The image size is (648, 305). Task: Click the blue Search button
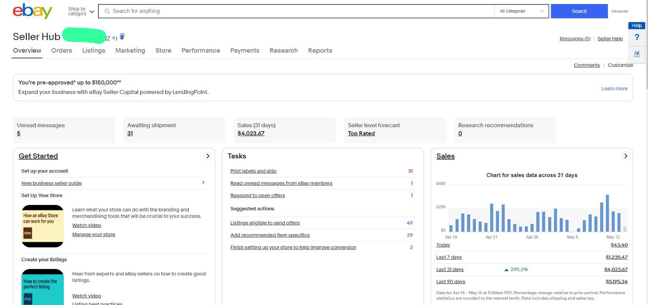(x=579, y=11)
